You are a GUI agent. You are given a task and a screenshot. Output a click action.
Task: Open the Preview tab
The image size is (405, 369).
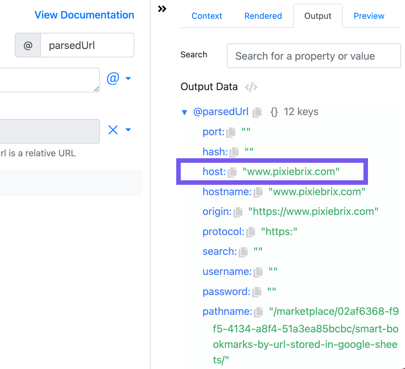point(369,16)
